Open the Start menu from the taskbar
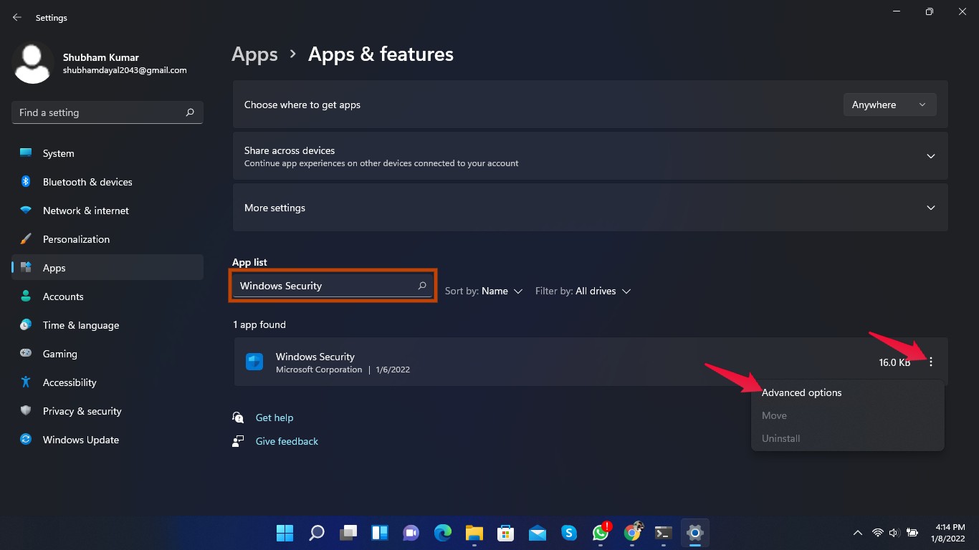The height and width of the screenshot is (550, 979). pyautogui.click(x=285, y=533)
